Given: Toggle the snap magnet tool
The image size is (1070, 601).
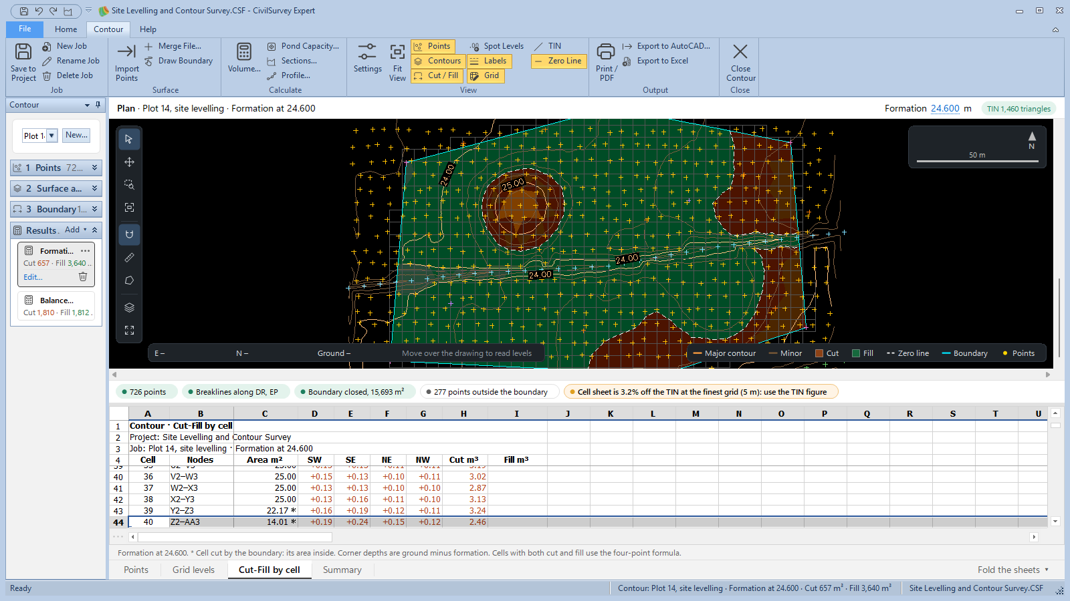Looking at the screenshot, I should click(x=129, y=234).
